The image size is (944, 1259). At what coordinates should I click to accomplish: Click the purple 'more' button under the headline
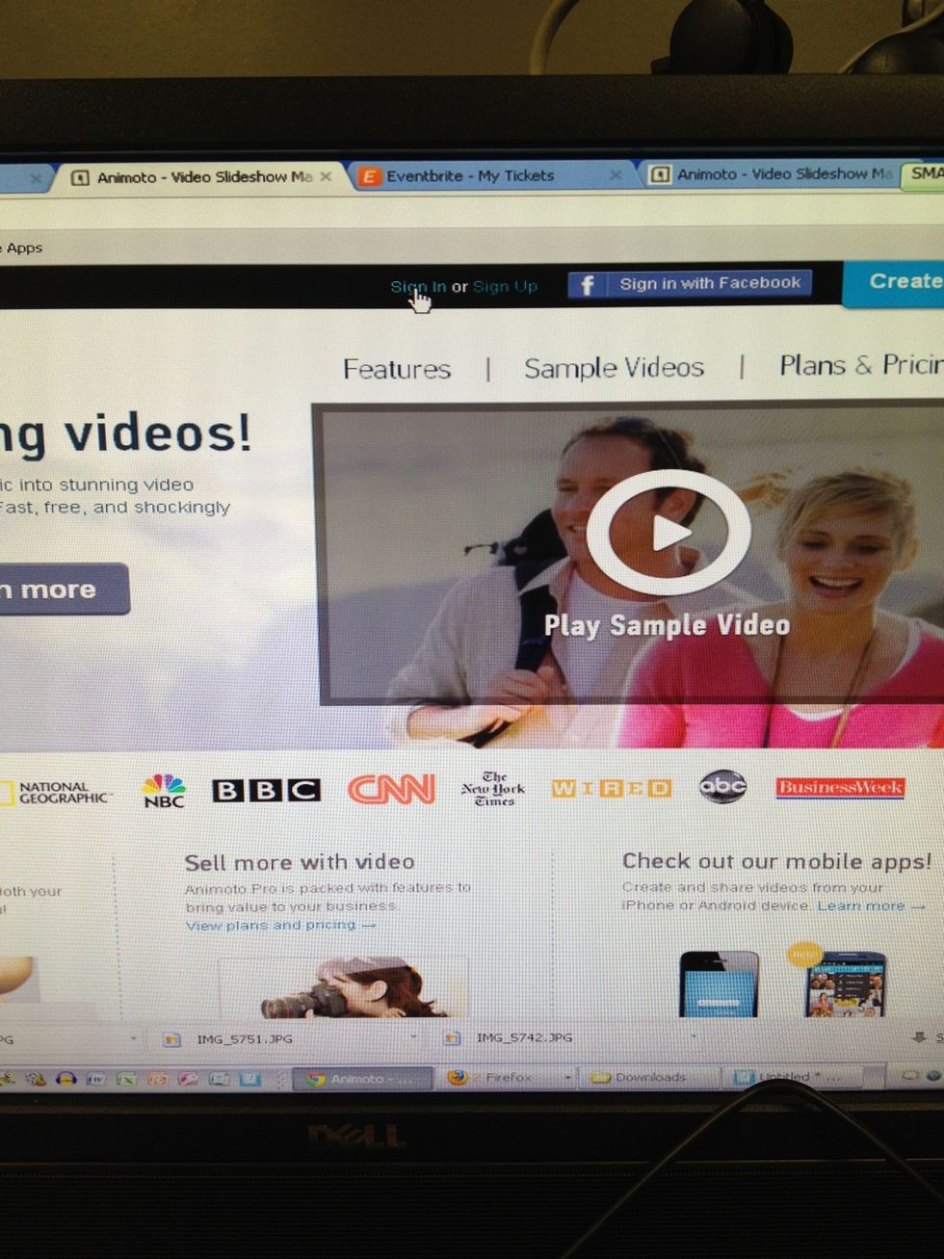click(x=64, y=589)
